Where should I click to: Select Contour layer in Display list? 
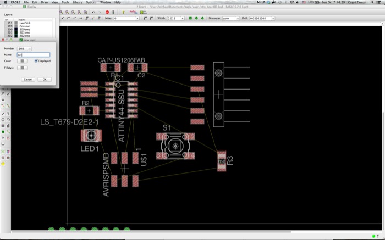[29, 26]
